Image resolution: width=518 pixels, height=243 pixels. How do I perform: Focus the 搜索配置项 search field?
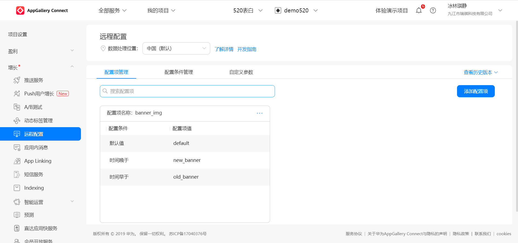(x=187, y=91)
